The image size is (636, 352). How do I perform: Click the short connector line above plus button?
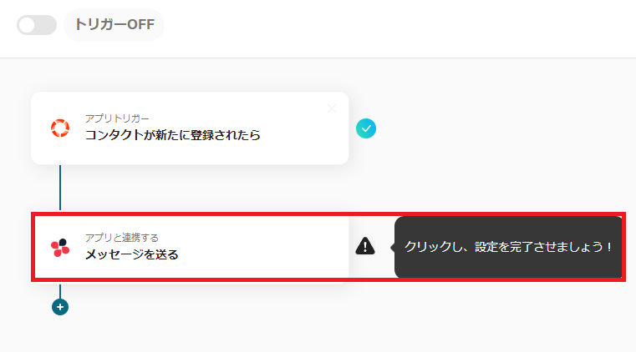point(60,290)
